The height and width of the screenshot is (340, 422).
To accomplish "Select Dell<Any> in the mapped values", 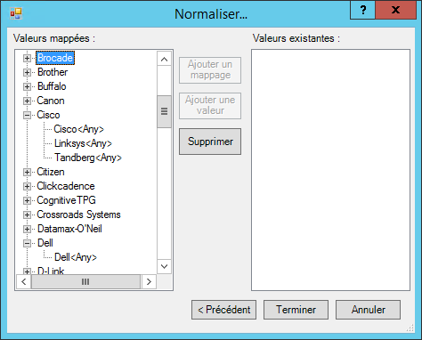I will pyautogui.click(x=76, y=257).
